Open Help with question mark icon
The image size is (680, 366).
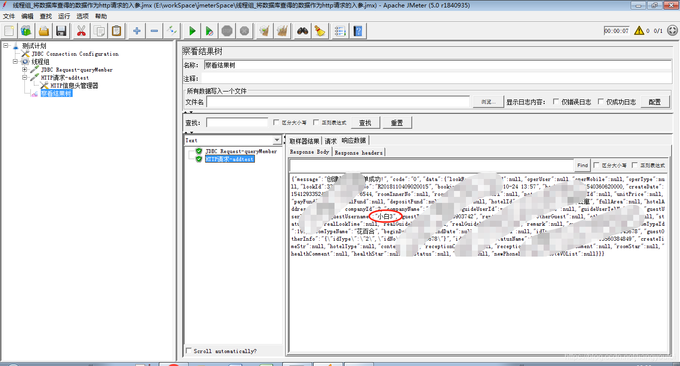click(x=357, y=31)
